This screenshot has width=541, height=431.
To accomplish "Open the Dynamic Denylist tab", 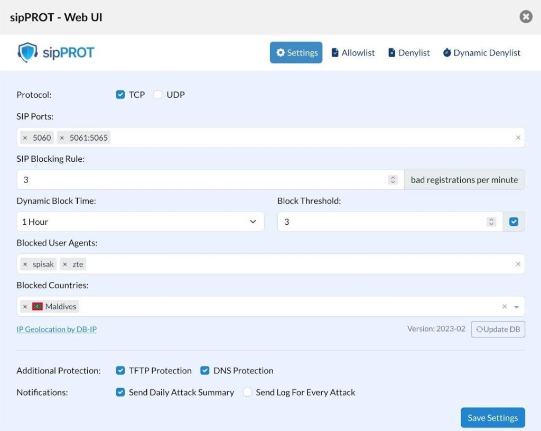I will [482, 52].
